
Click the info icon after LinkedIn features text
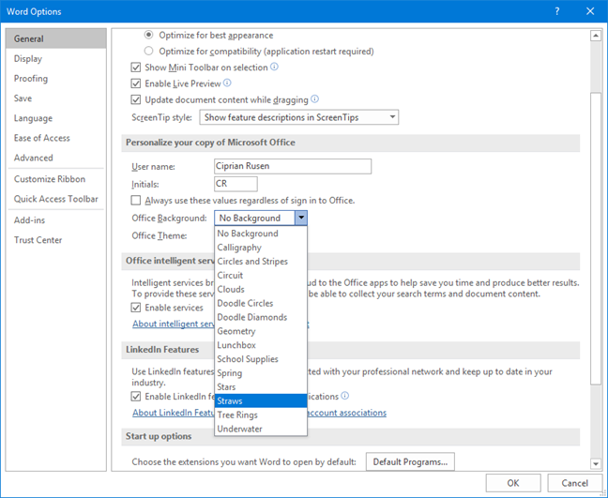tap(344, 396)
